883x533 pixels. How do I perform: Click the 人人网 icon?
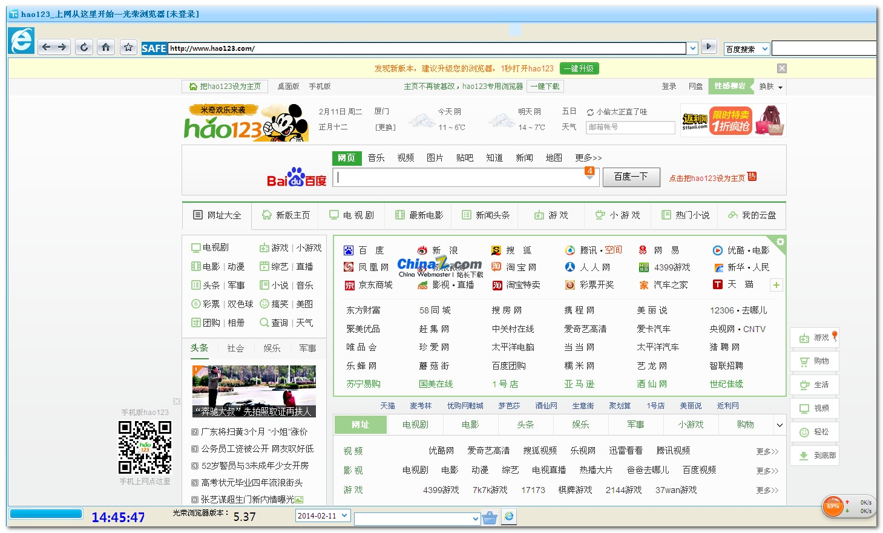click(x=570, y=267)
